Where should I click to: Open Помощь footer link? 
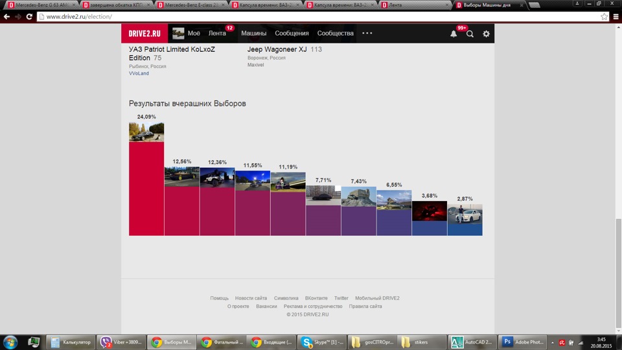click(220, 298)
